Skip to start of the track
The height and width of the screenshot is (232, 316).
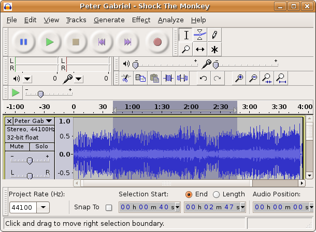pyautogui.click(x=102, y=42)
